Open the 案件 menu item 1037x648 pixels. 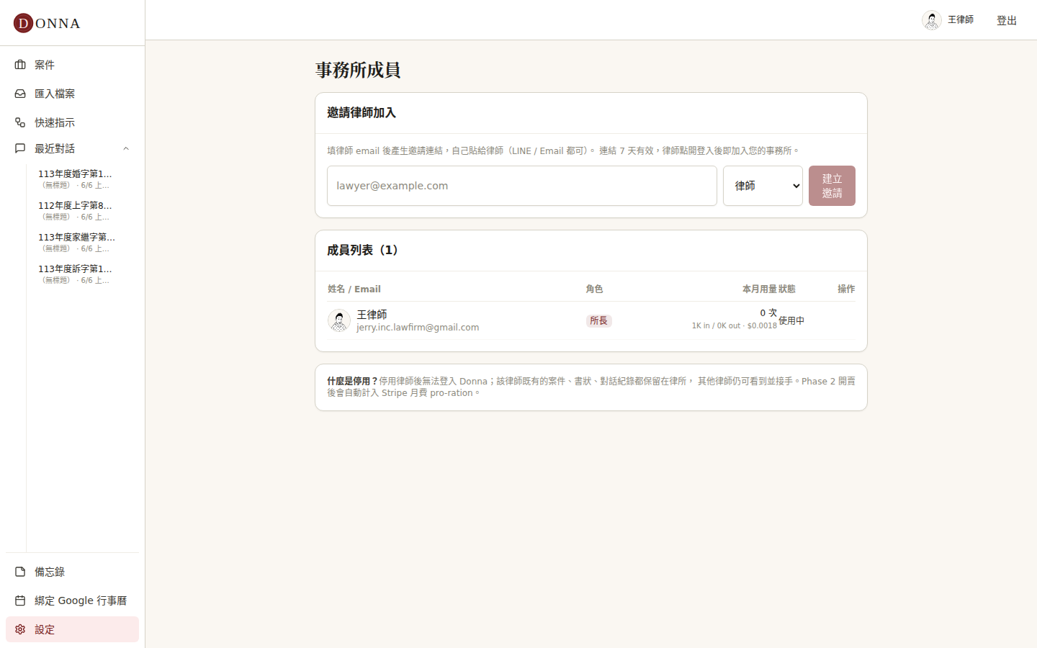pyautogui.click(x=72, y=65)
